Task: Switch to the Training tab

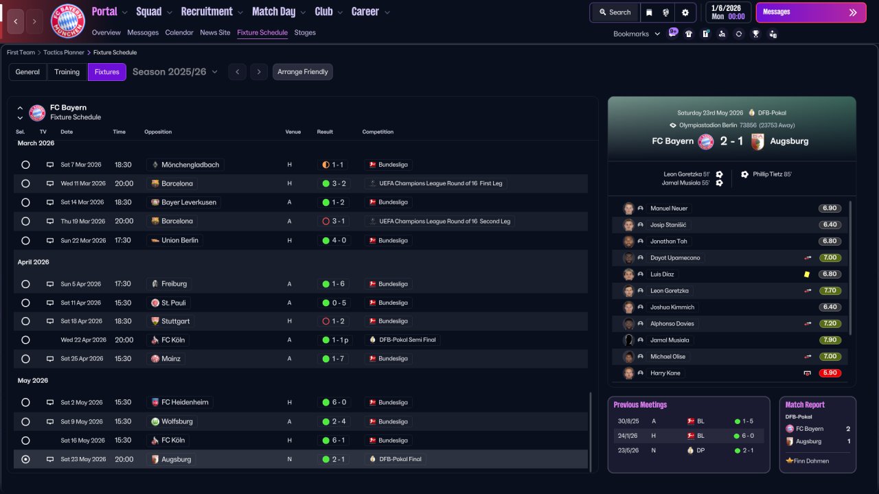Action: (x=67, y=72)
